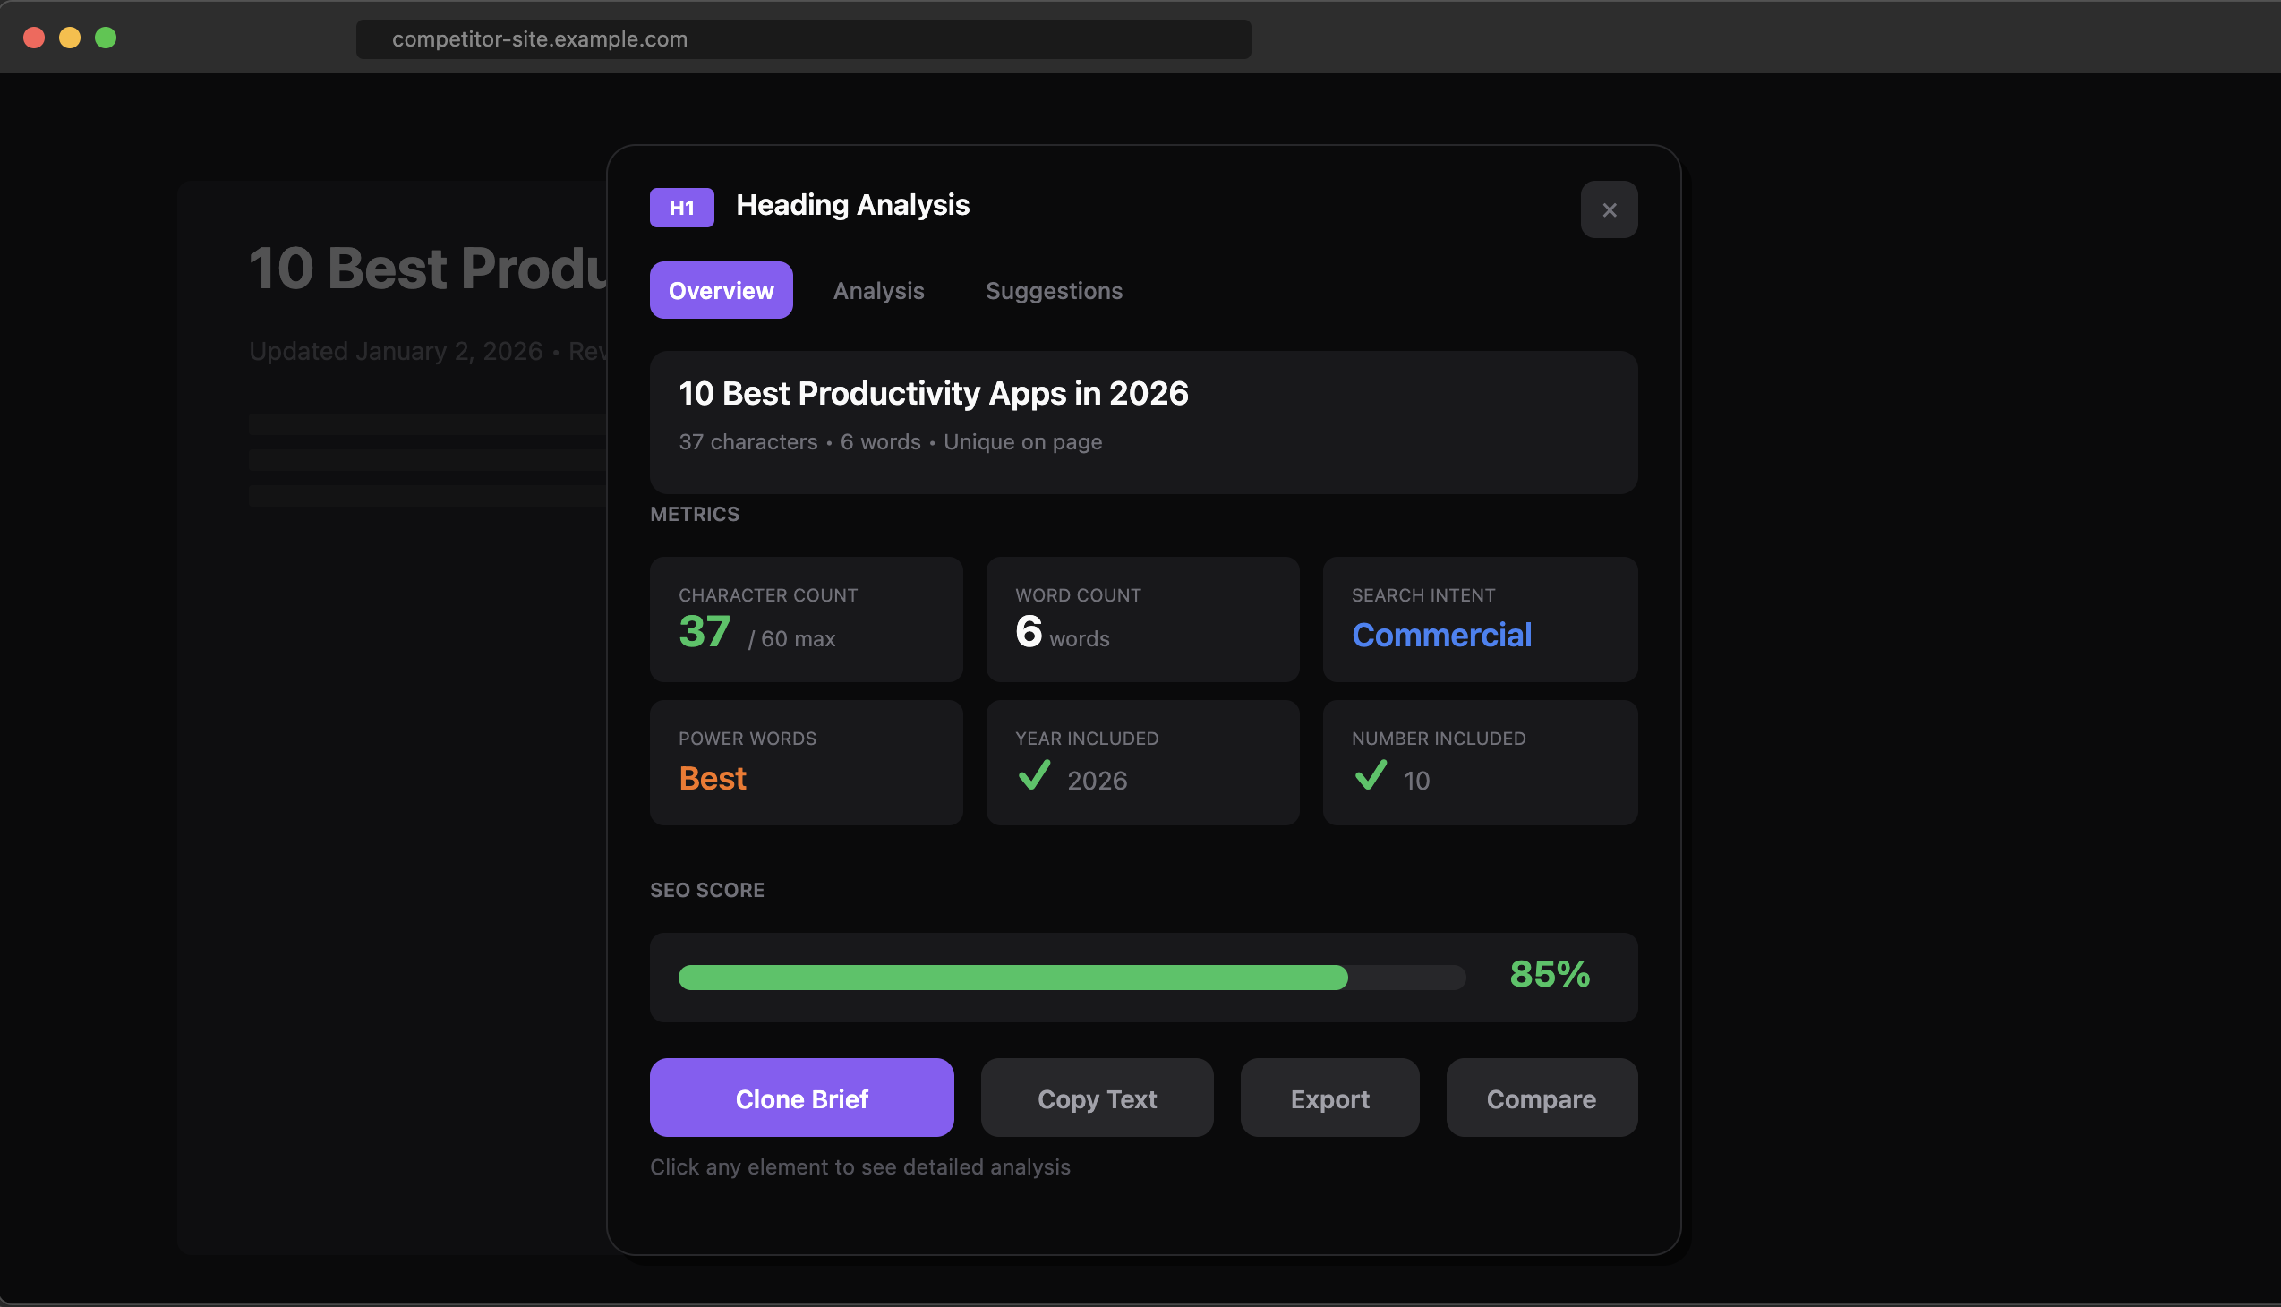The image size is (2281, 1307).
Task: Click the Copy Text button
Action: 1097,1097
